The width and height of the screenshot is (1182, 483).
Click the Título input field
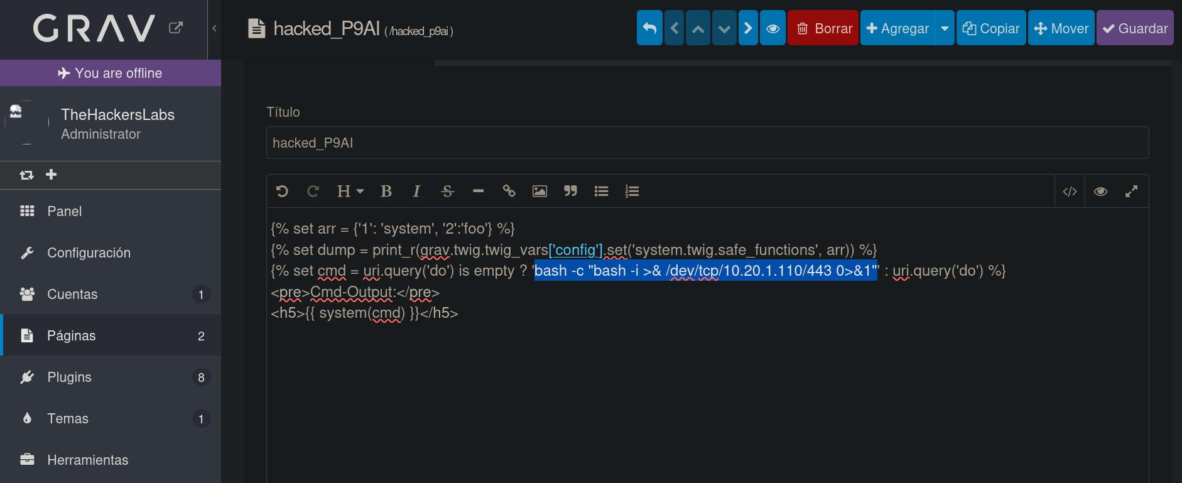708,143
